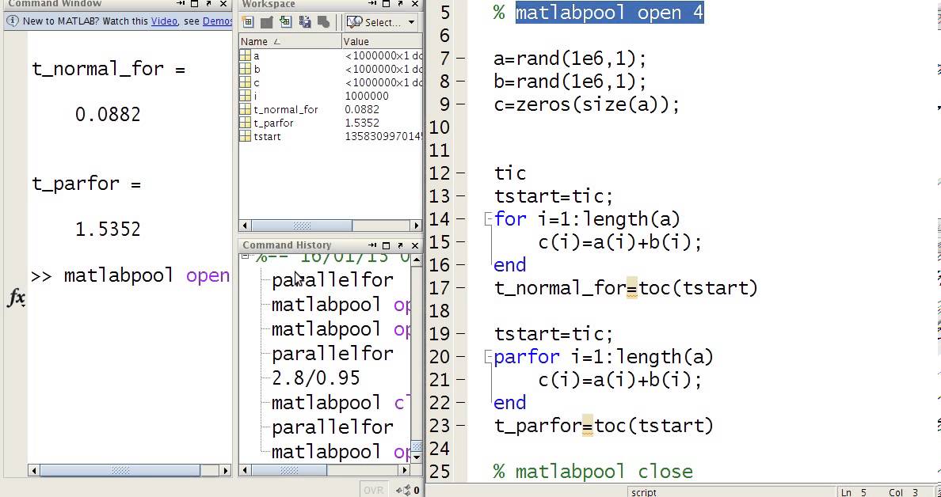Click the Command Window scroll-right arrow

pyautogui.click(x=226, y=471)
